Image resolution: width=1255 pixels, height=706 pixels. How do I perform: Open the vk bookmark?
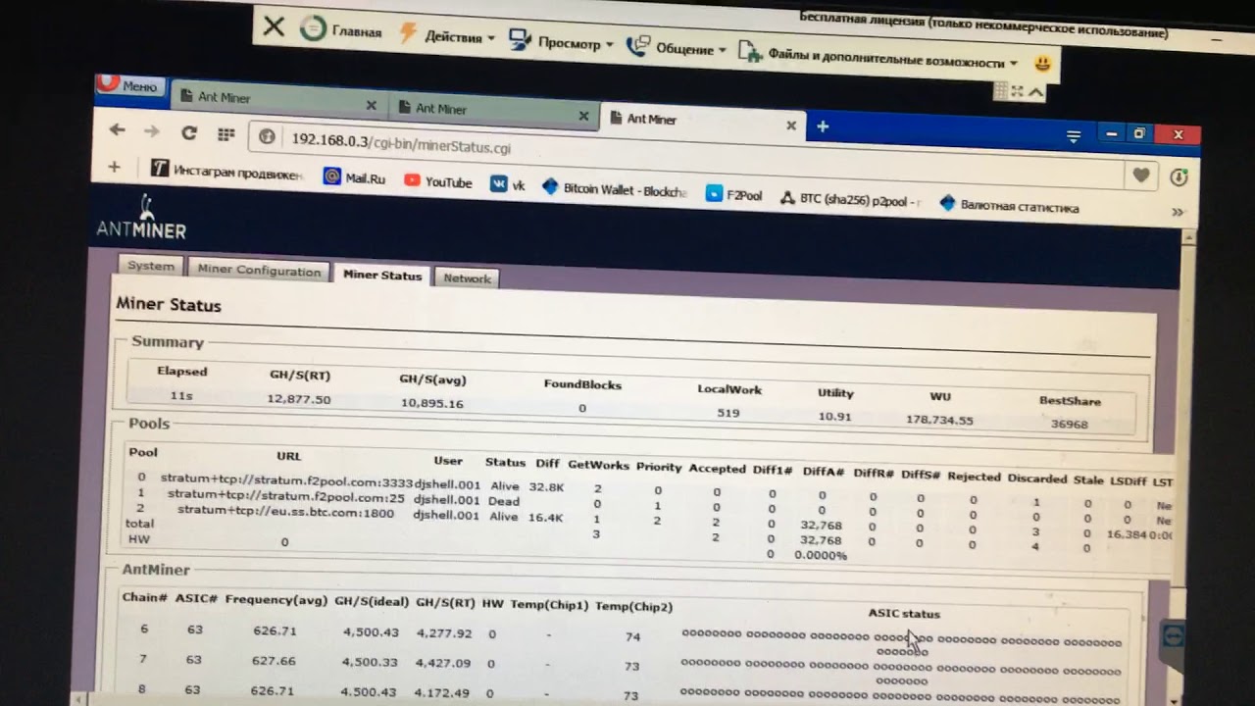(x=508, y=184)
